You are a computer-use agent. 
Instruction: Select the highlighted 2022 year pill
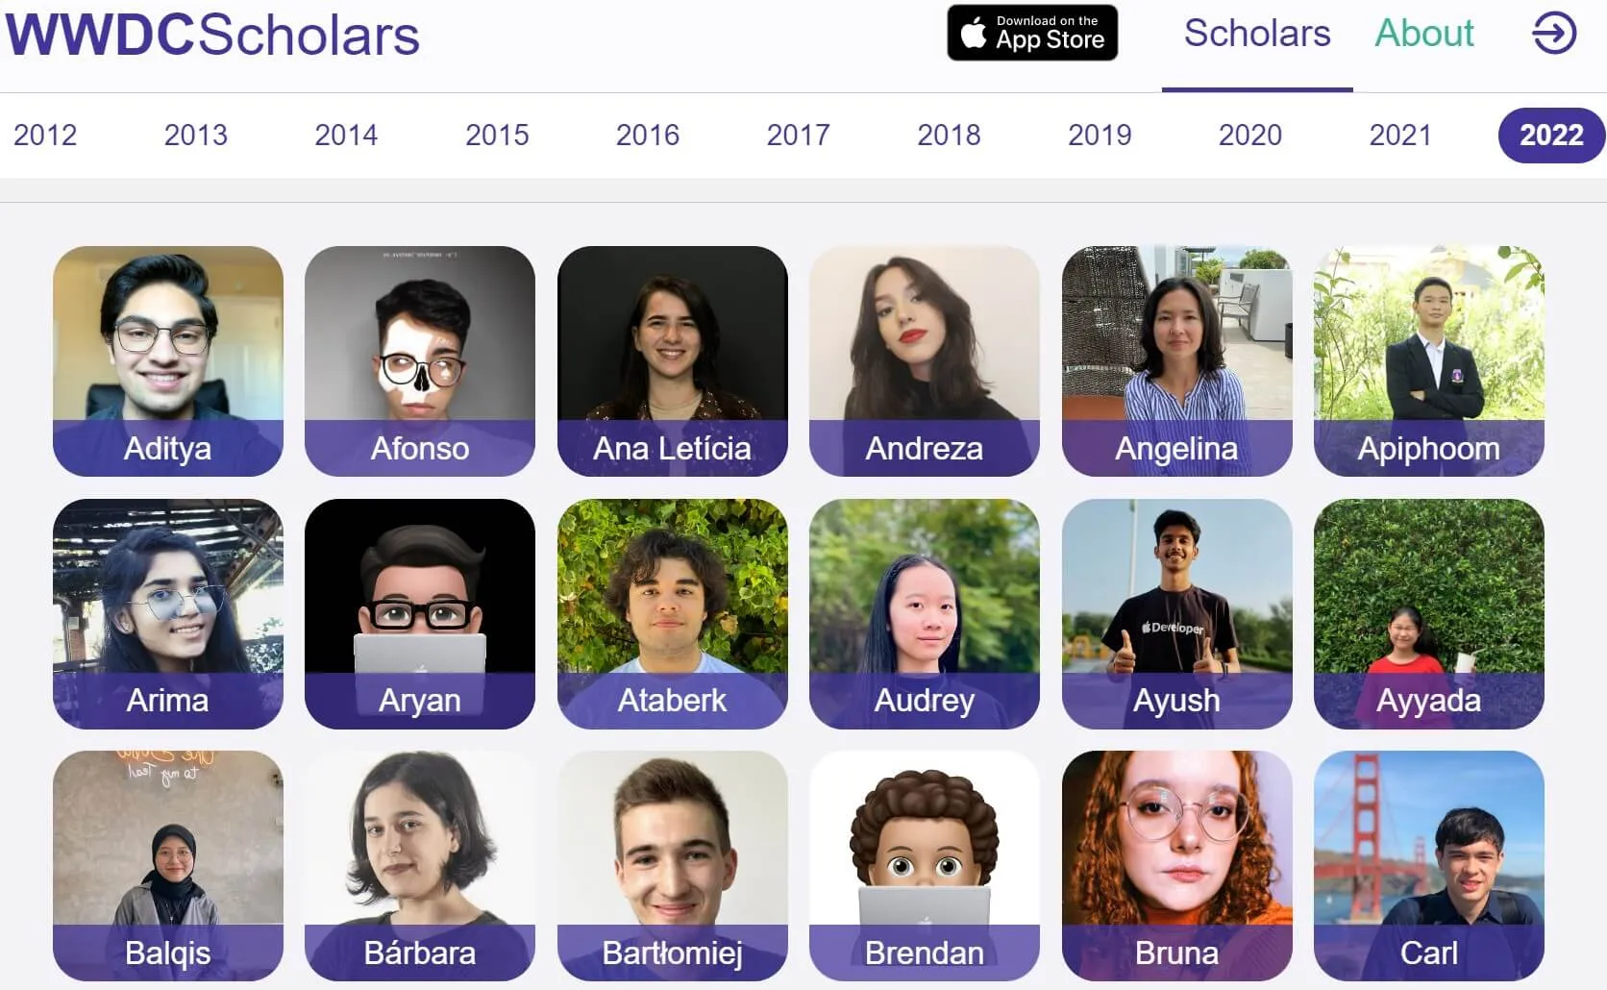point(1551,136)
